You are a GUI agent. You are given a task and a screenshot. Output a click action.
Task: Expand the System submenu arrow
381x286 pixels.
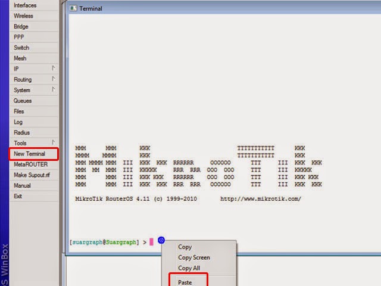[x=54, y=89]
